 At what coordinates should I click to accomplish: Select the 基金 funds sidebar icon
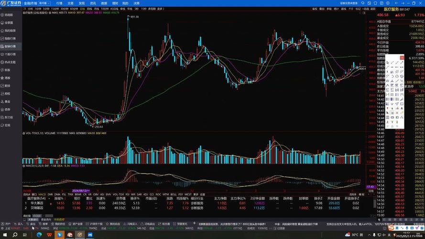7,101
